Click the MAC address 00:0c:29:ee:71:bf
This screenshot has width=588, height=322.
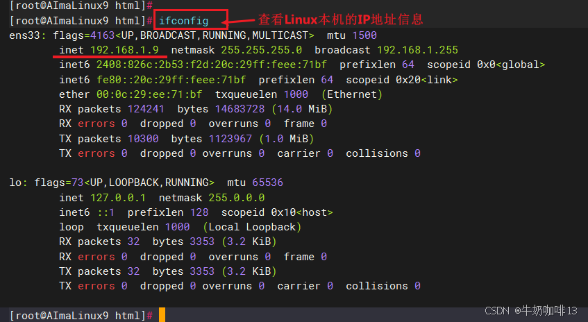point(149,94)
